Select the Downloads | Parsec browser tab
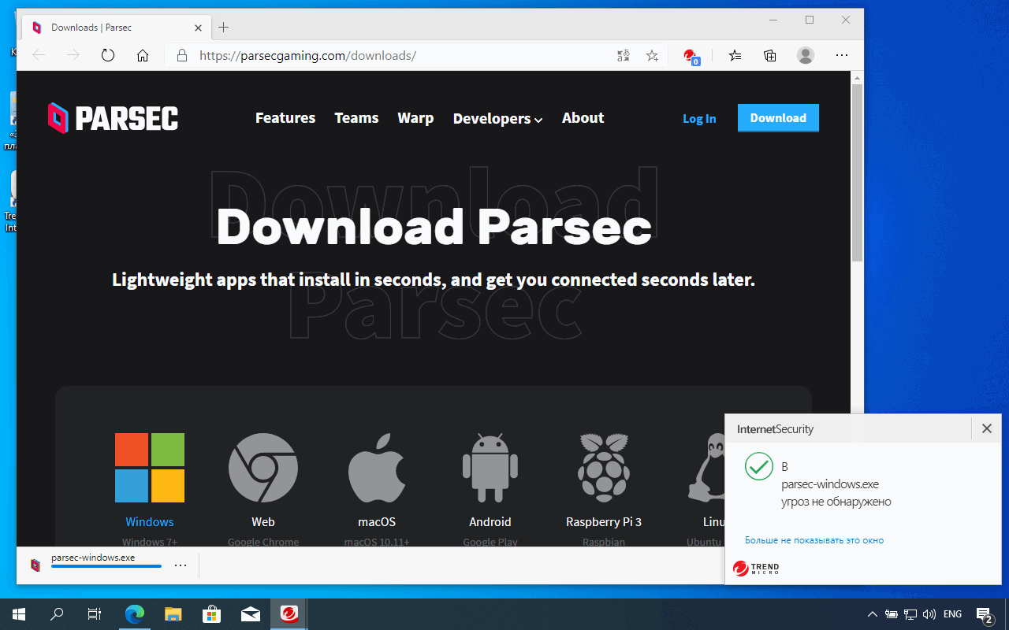1009x630 pixels. pos(117,28)
